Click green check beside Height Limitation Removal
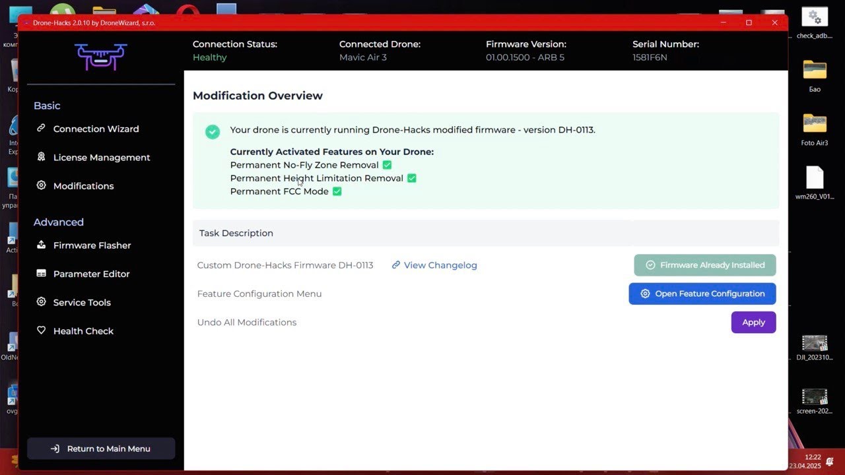This screenshot has width=845, height=475. pyautogui.click(x=412, y=178)
